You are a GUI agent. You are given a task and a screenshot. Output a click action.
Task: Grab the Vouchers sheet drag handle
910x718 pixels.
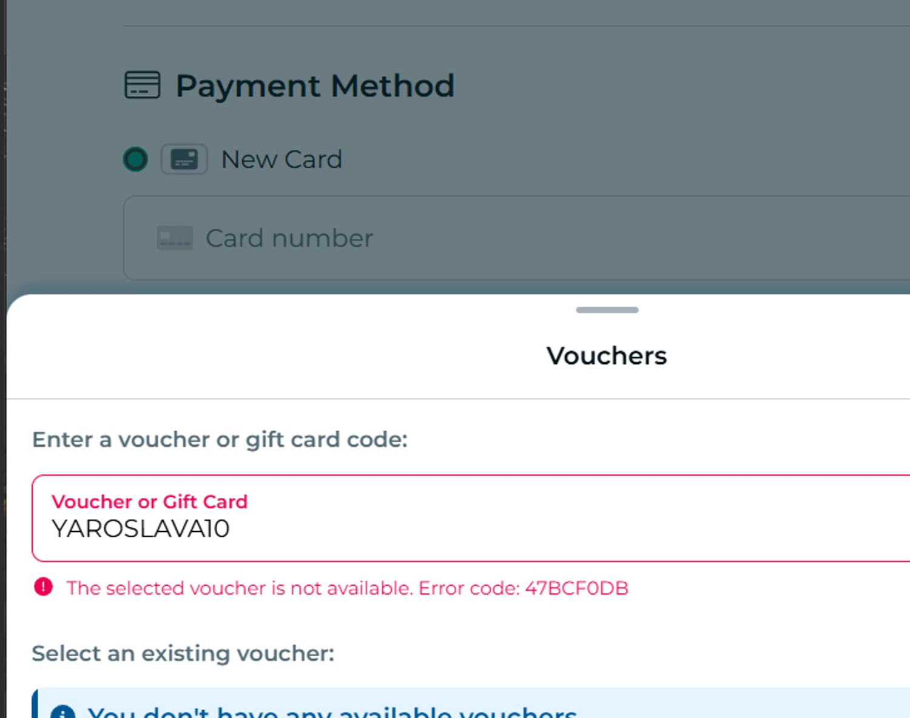pos(607,310)
